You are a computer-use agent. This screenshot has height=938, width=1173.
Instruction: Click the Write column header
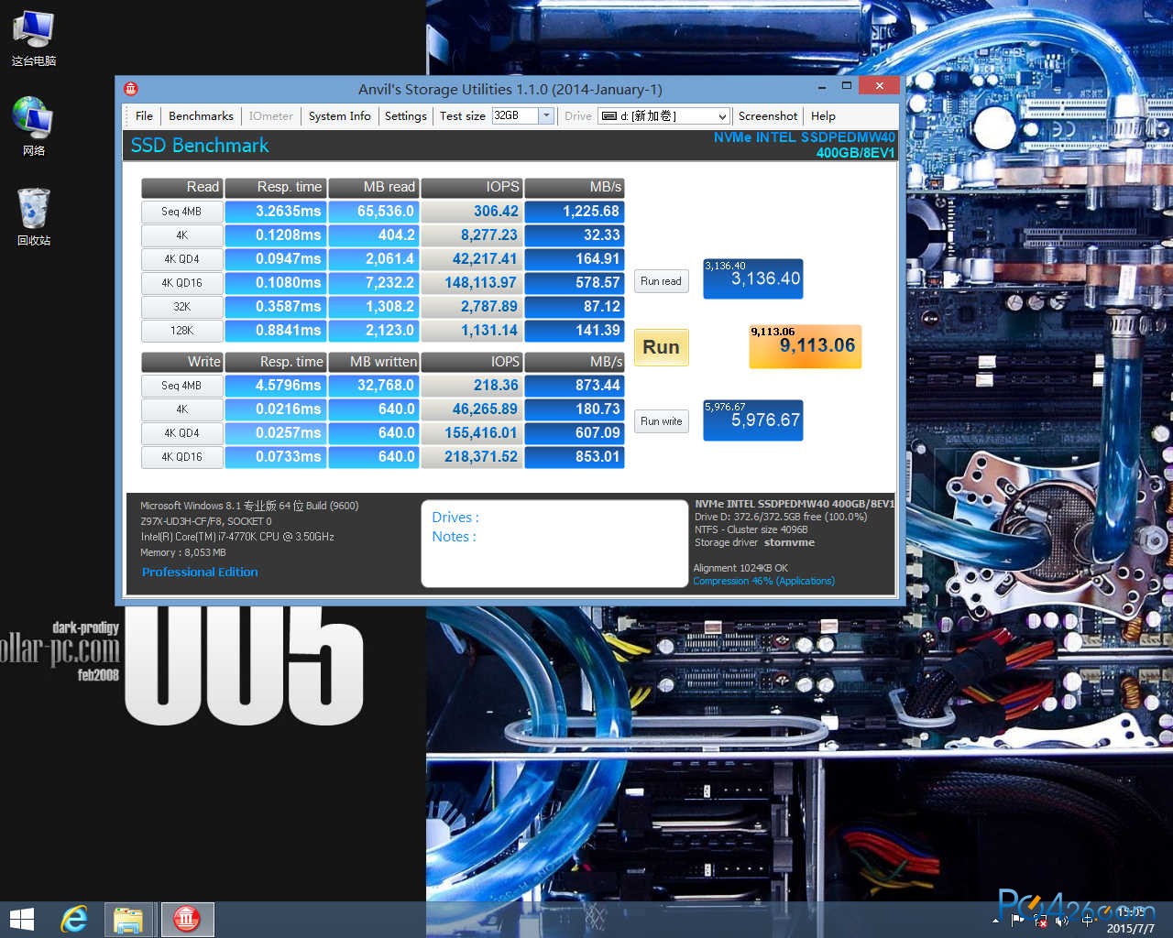pos(181,362)
